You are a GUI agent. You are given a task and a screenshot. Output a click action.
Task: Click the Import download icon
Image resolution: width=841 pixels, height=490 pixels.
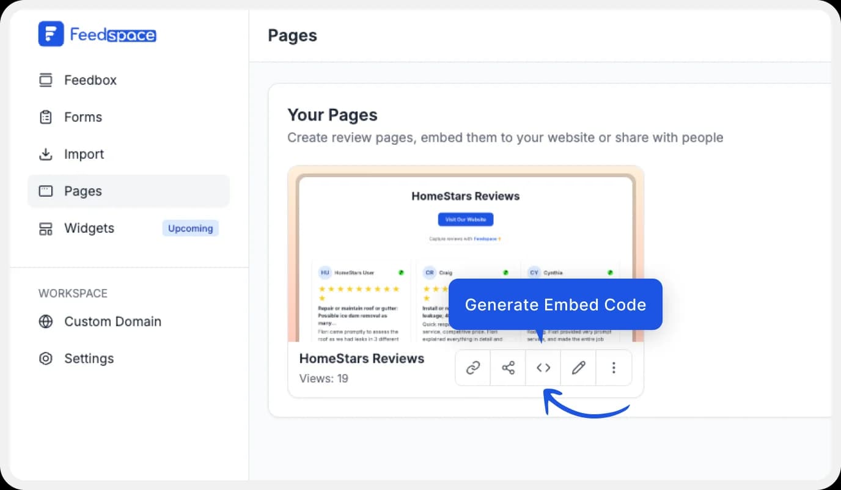(46, 155)
